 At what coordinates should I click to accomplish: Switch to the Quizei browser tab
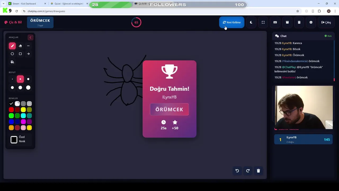(x=69, y=4)
